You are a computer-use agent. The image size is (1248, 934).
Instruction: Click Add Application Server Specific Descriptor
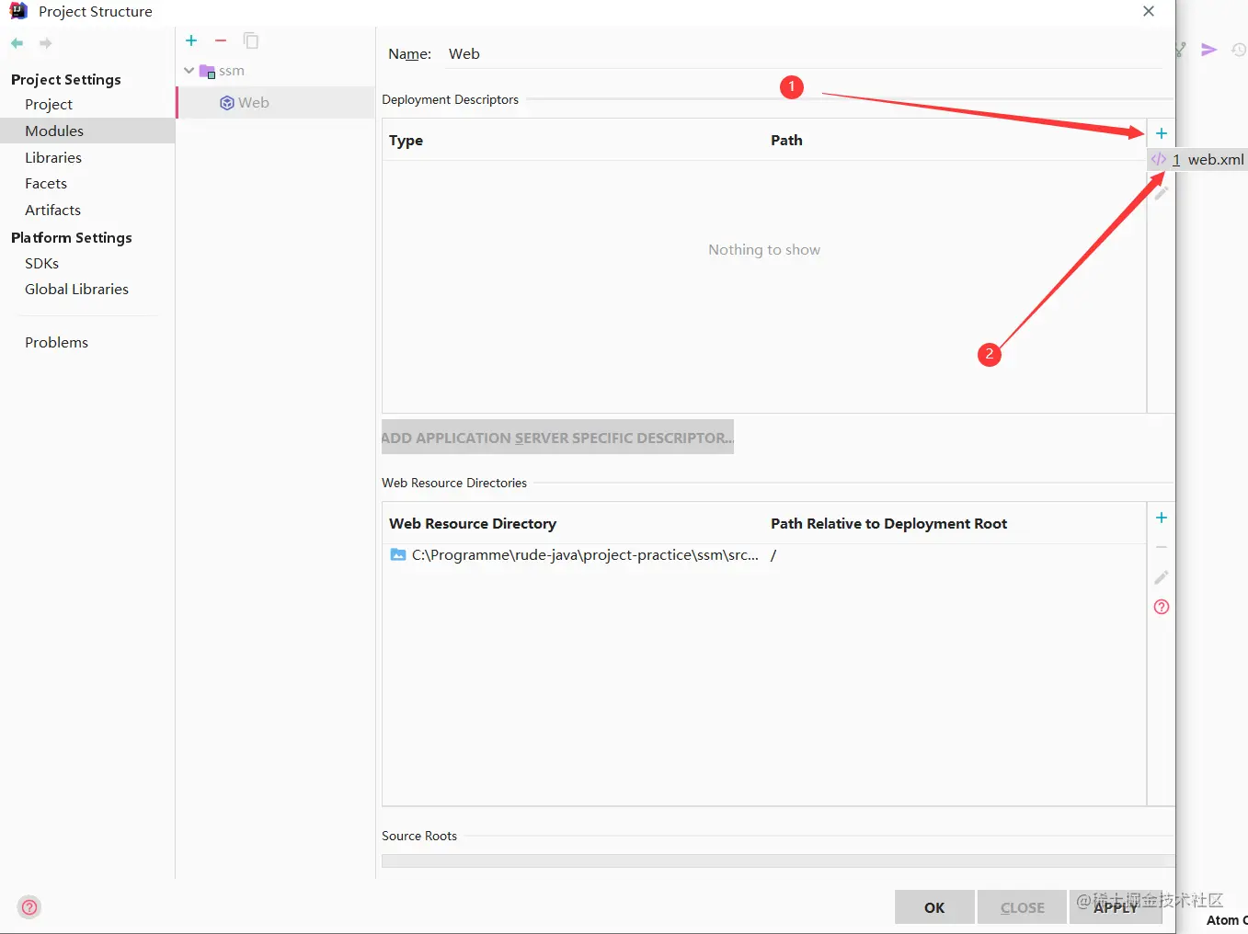(557, 438)
